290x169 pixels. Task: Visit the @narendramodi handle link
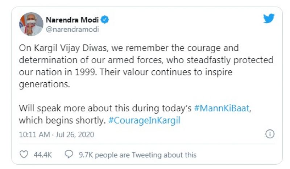[72, 29]
